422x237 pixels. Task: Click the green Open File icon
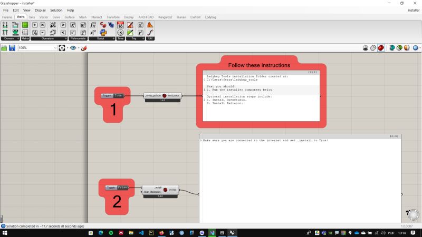pos(4,48)
